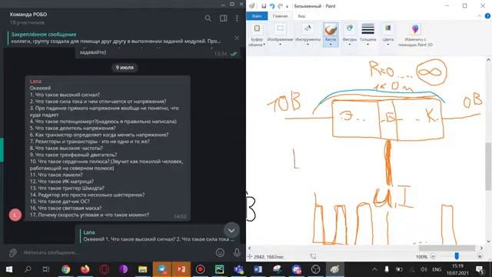Open Paint help question mark icon
Viewport: 492px width, 277px height.
[487, 16]
